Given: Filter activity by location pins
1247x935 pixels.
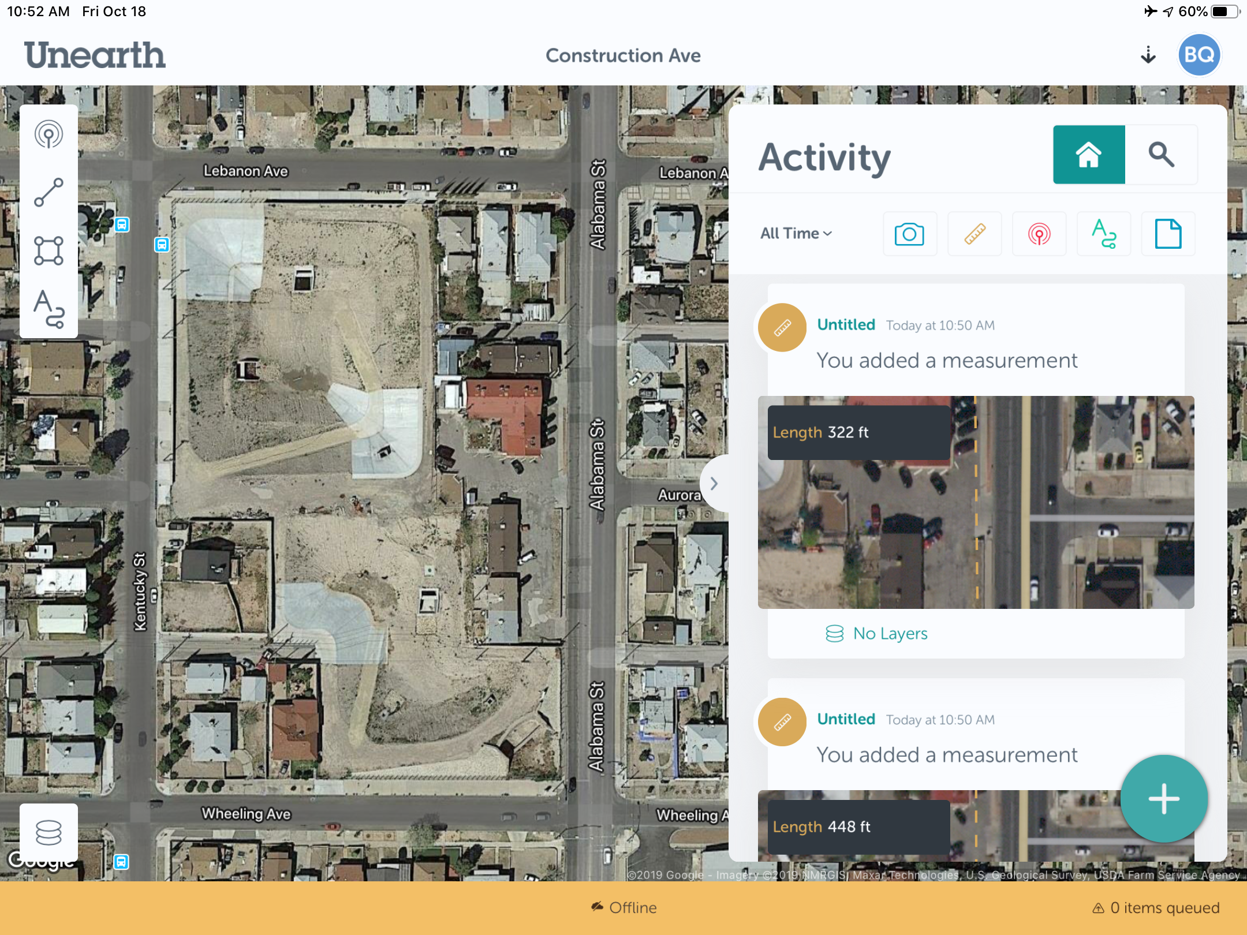Looking at the screenshot, I should pyautogui.click(x=1039, y=234).
